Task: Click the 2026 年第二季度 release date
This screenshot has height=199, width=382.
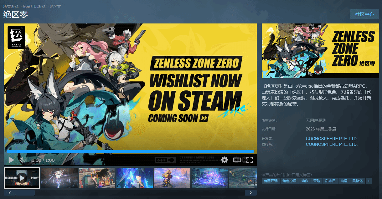Action: pos(321,129)
